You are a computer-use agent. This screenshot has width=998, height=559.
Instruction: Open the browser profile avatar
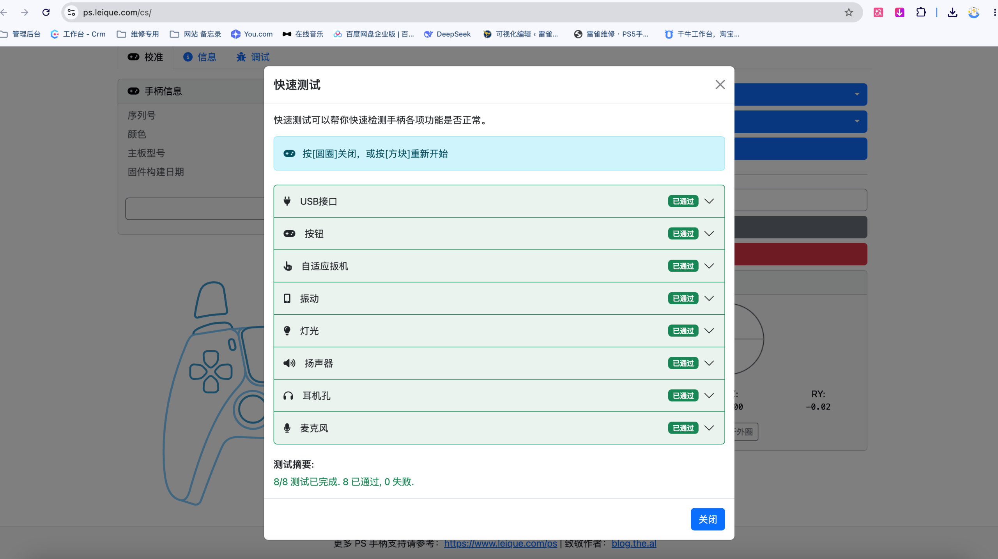(974, 12)
